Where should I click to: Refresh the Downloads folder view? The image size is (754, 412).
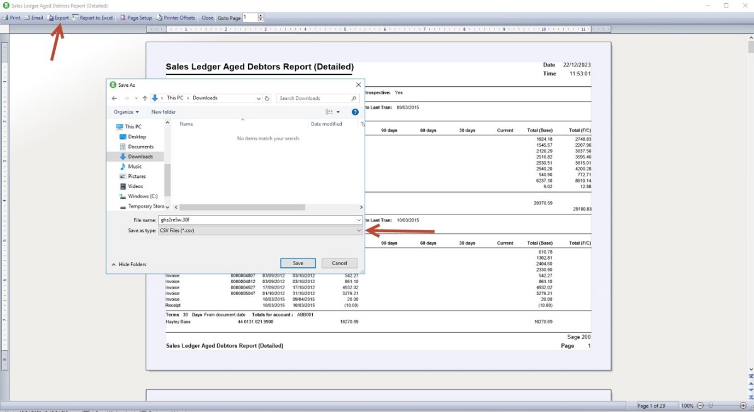pos(267,98)
